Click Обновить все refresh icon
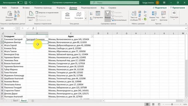The height and width of the screenshot is (106, 188). [x=31, y=14]
